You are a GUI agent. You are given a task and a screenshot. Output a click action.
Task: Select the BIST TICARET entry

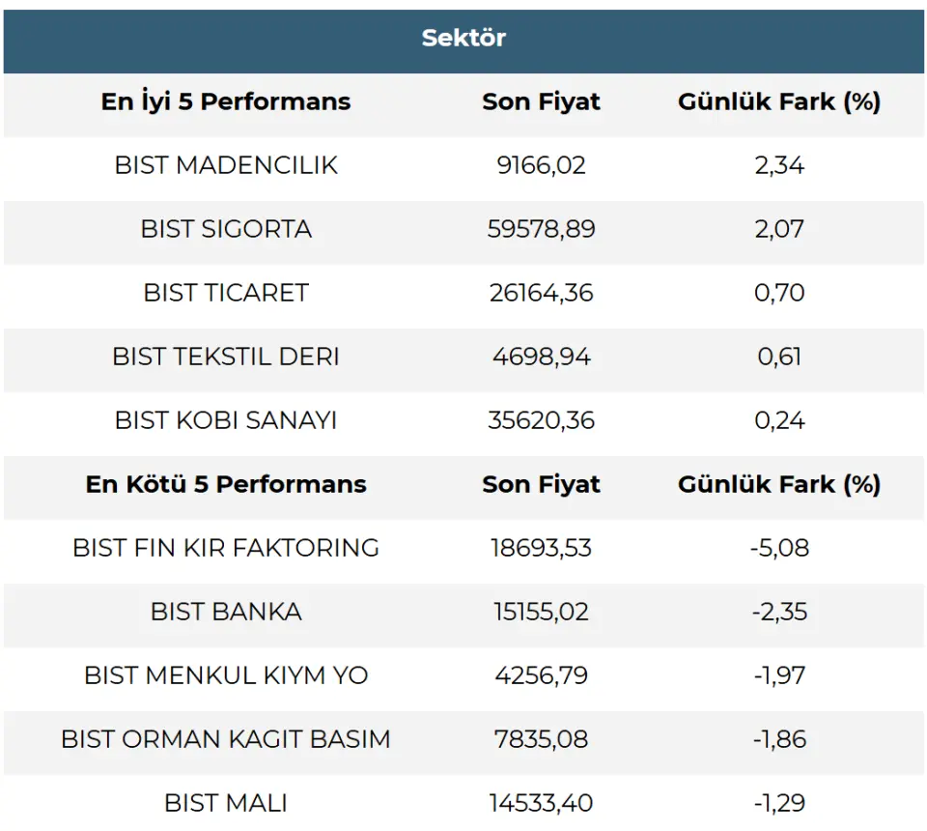(226, 293)
